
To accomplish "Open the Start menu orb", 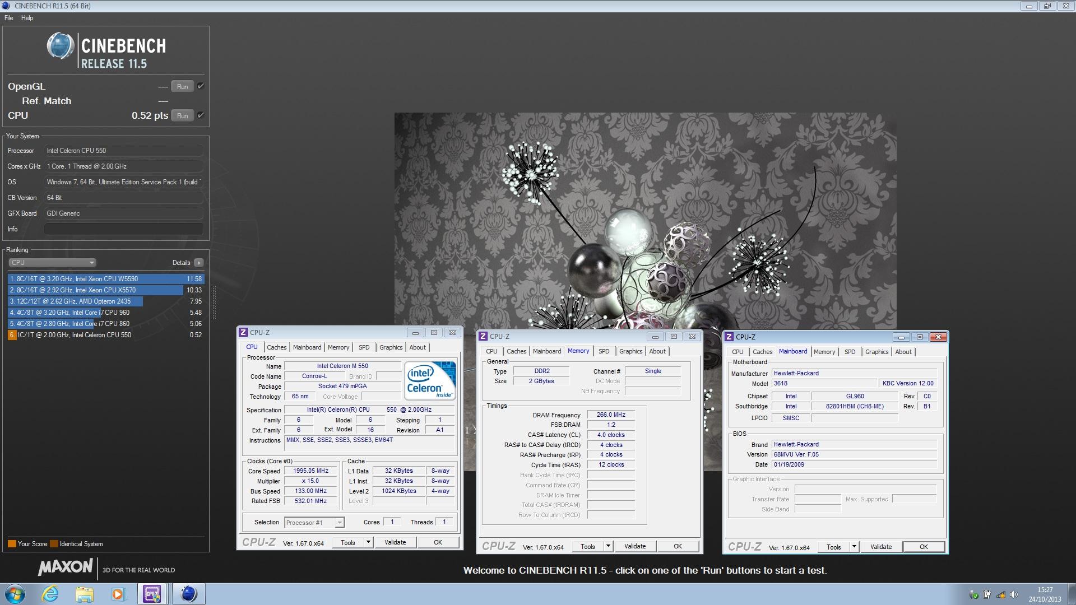I will [x=15, y=594].
